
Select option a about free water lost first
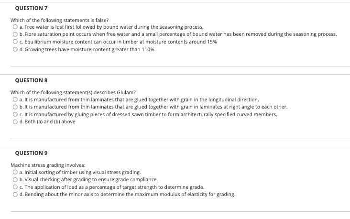[15, 27]
